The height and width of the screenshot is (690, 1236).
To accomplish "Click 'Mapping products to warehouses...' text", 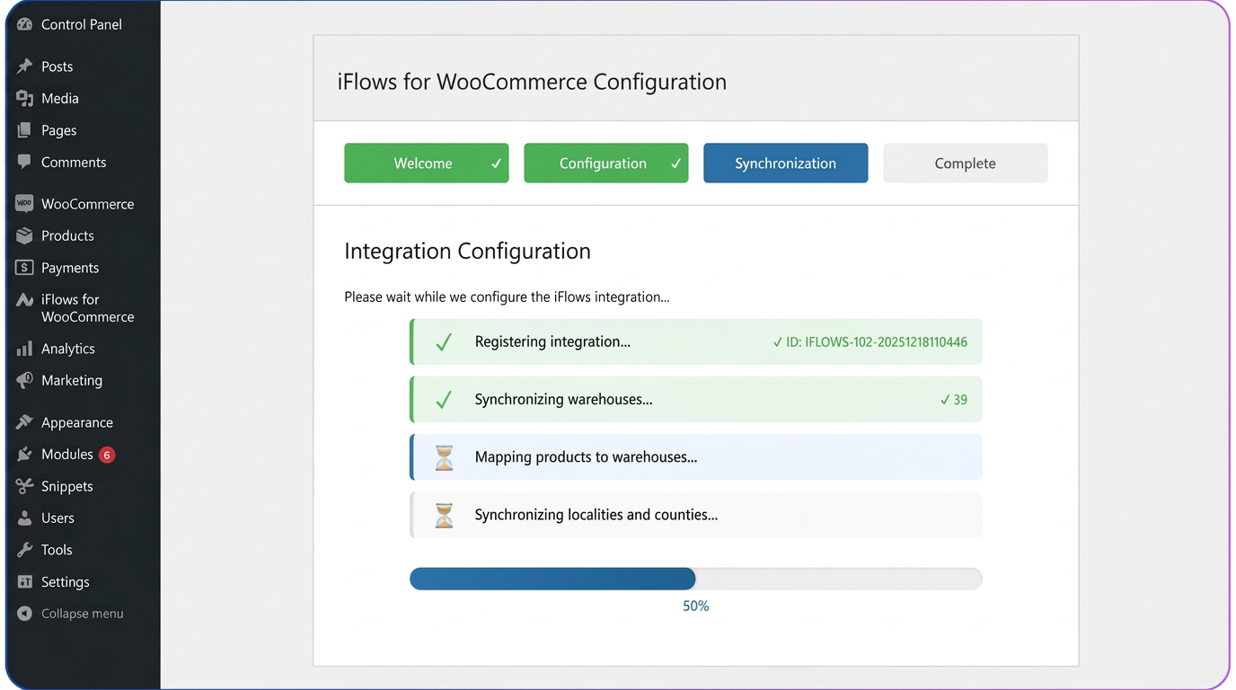I will click(586, 457).
